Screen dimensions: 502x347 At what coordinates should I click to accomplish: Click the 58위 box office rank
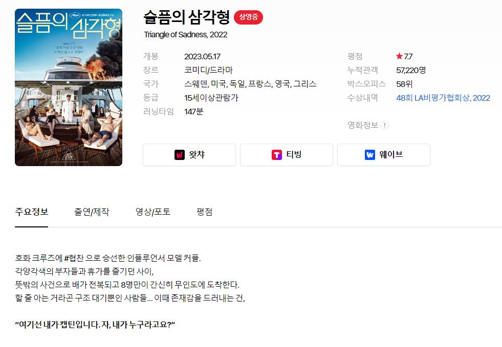point(404,84)
